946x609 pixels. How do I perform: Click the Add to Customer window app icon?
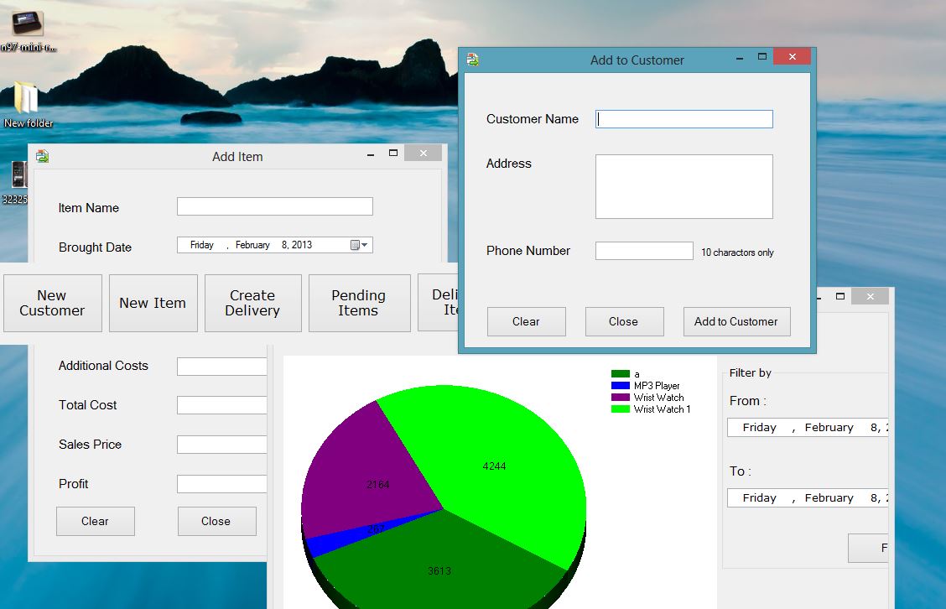pyautogui.click(x=473, y=60)
